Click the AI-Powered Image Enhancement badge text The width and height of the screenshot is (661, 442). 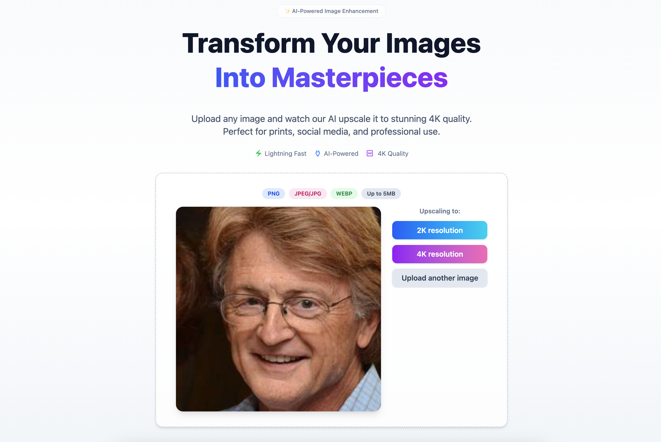(335, 11)
